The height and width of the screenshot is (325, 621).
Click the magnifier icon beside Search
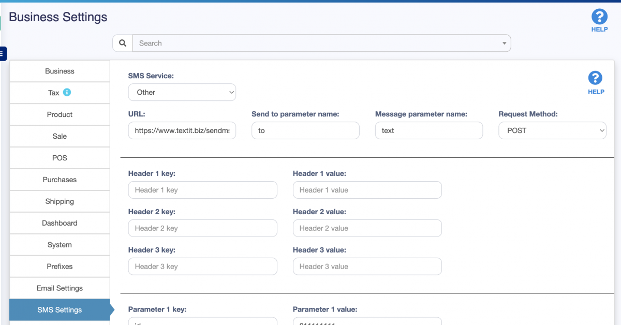[x=123, y=43]
